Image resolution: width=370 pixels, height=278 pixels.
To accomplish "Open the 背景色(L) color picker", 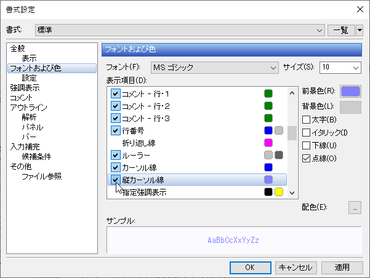I will [350, 107].
